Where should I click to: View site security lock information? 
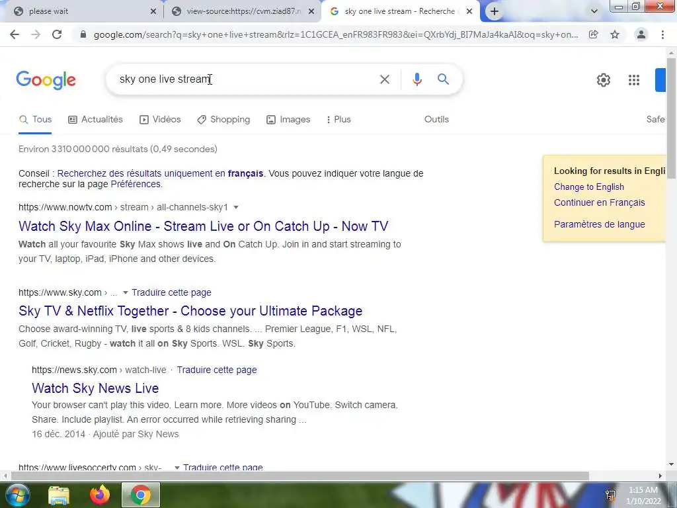(83, 34)
